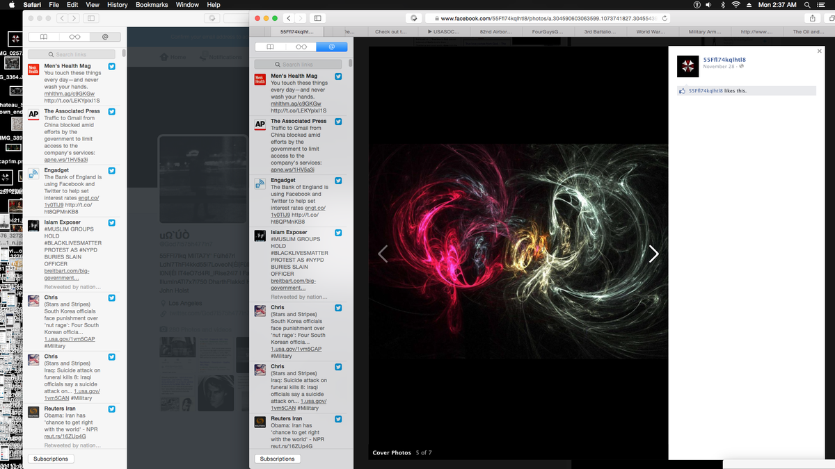The height and width of the screenshot is (469, 835).
Task: Select Shared Links tab in background window sidebar
Action: [105, 37]
